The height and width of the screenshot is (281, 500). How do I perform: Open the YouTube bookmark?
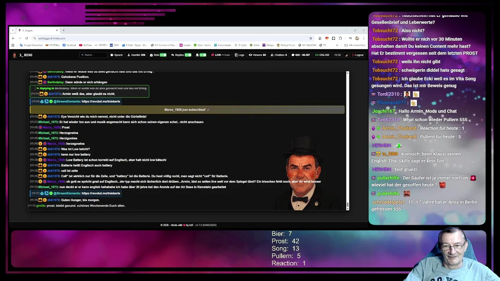85,45
